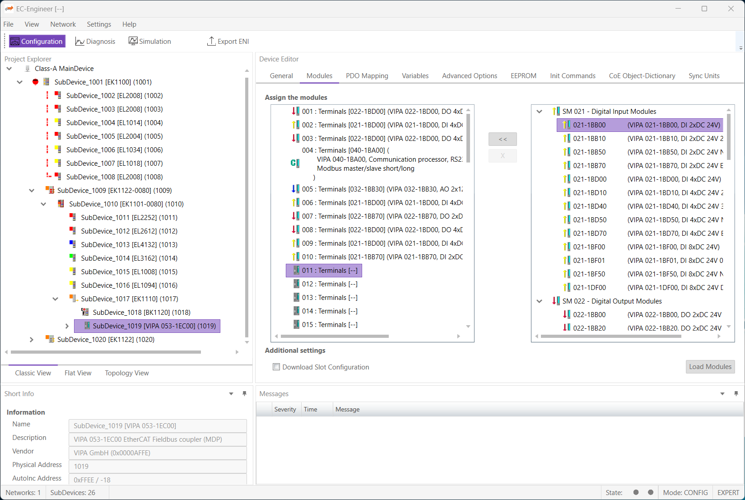Click the Physical Address input field
Image resolution: width=745 pixels, height=500 pixels.
(158, 466)
